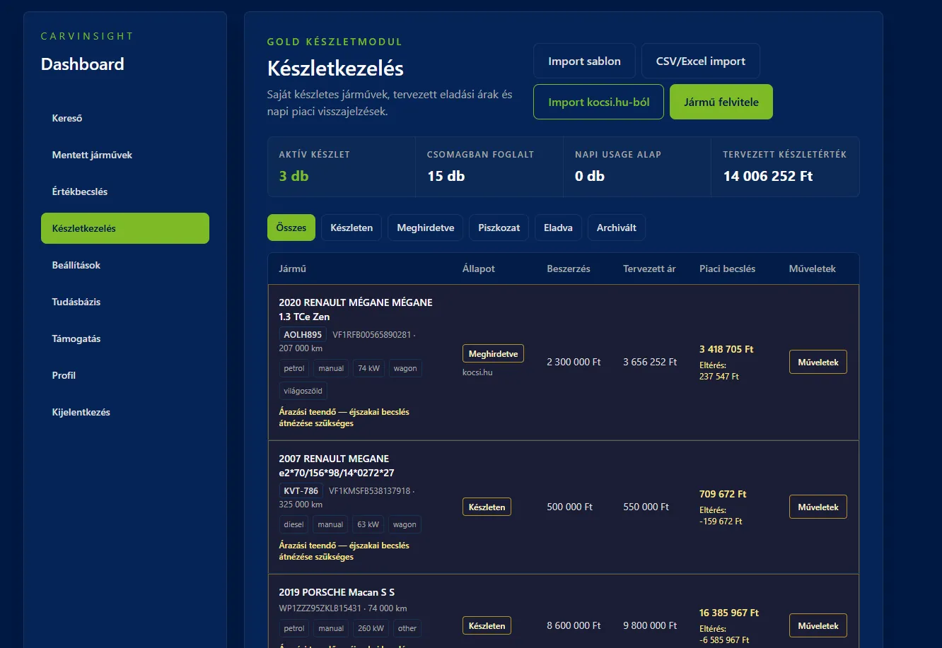This screenshot has width=942, height=648.
Task: Click market estimate 3 418 705 Ft
Action: coord(726,349)
